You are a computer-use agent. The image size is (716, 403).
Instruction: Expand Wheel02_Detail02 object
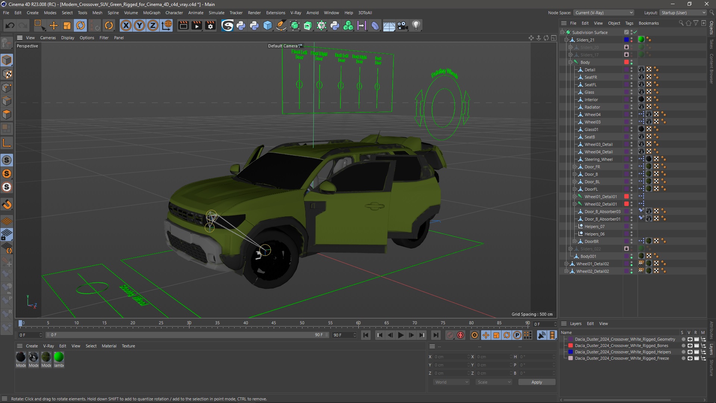click(x=566, y=271)
